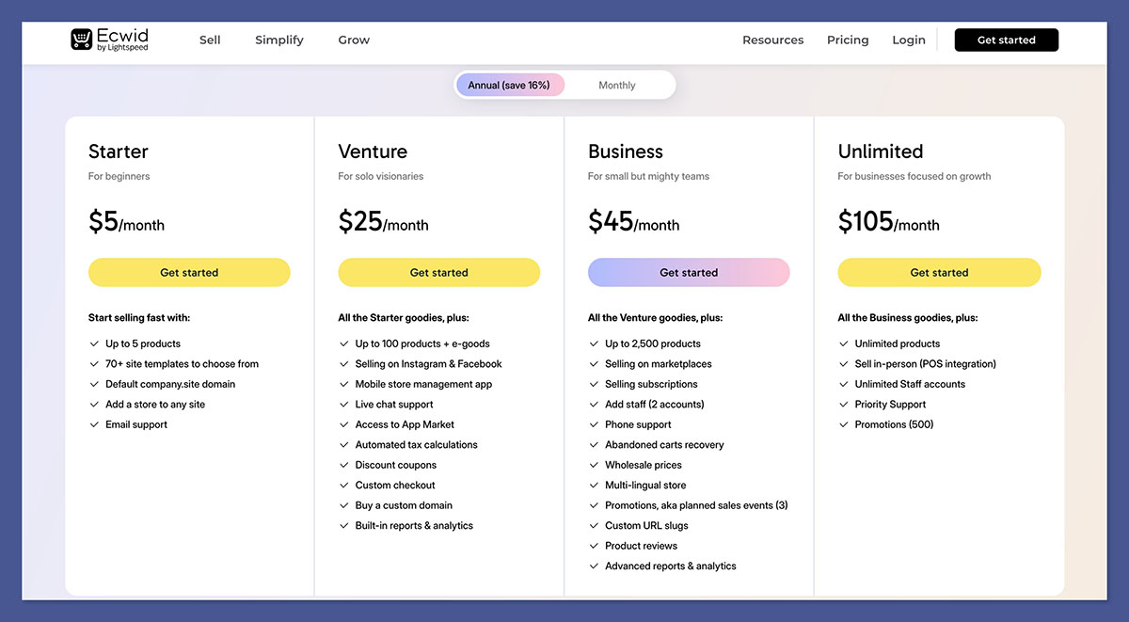Screen dimensions: 1129x622
Task: Switch billing to Monthly
Action: [x=616, y=85]
